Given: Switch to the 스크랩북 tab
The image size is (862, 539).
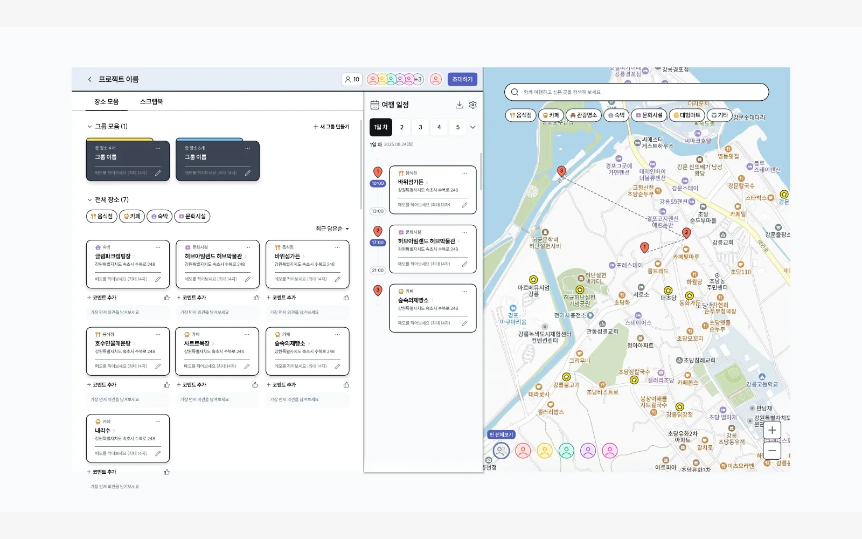Looking at the screenshot, I should coord(151,101).
